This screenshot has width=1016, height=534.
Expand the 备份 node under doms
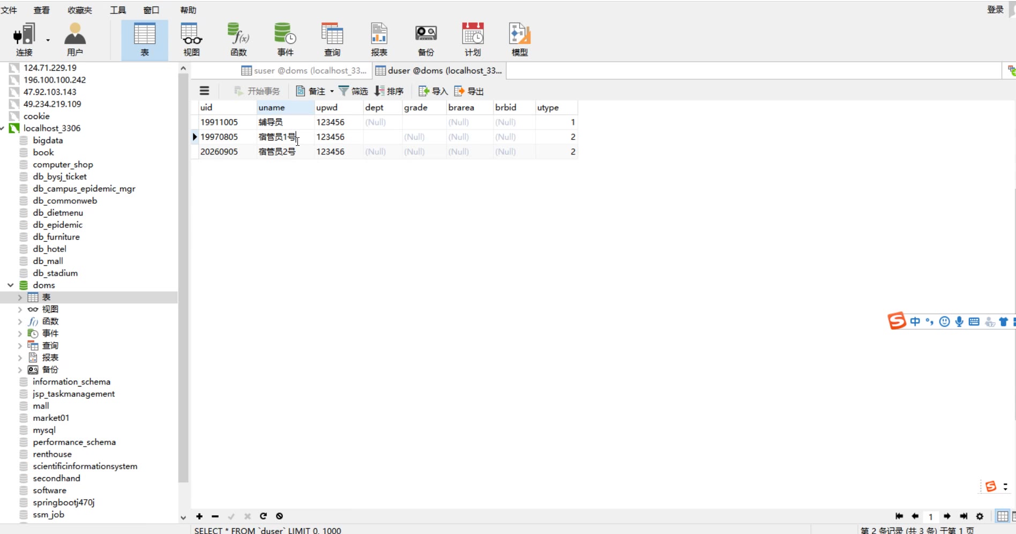tap(20, 370)
